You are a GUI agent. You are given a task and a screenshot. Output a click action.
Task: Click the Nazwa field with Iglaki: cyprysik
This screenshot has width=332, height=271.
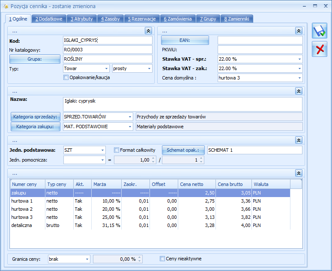pyautogui.click(x=182, y=104)
